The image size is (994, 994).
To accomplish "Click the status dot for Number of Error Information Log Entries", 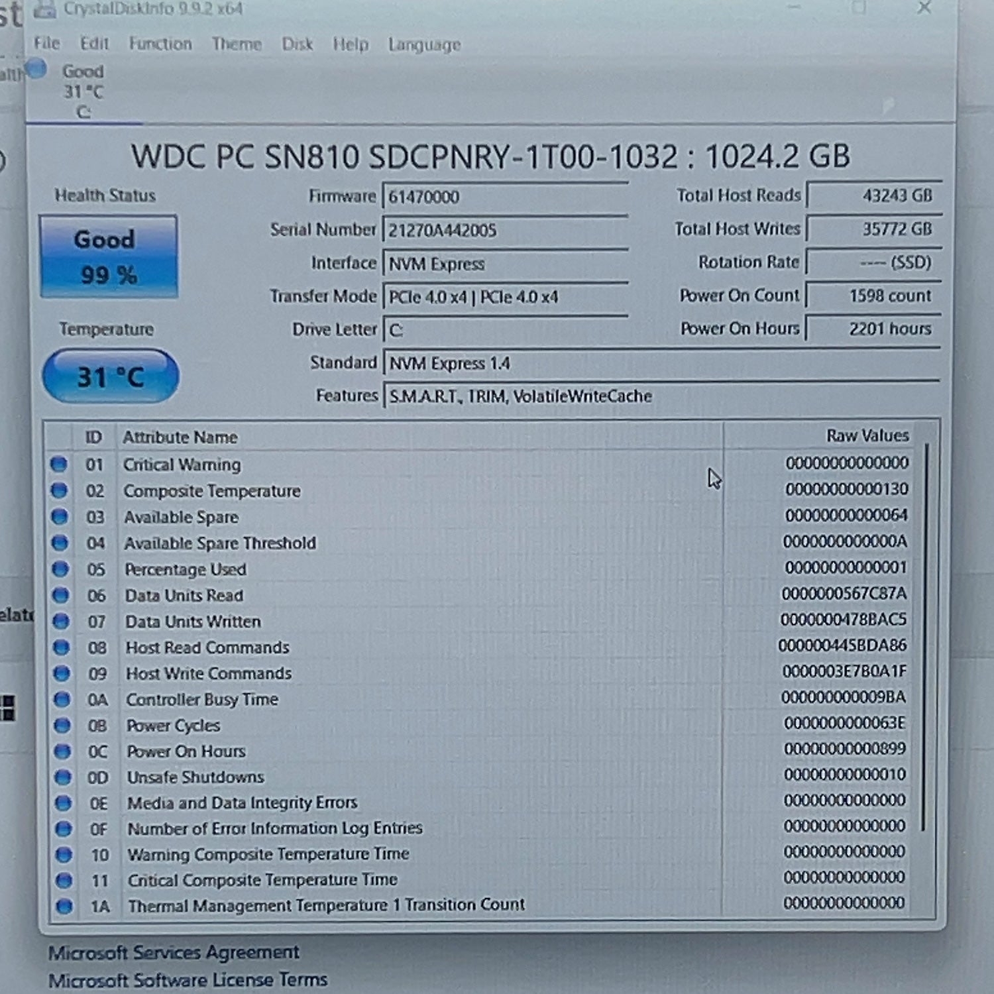I will (x=64, y=828).
